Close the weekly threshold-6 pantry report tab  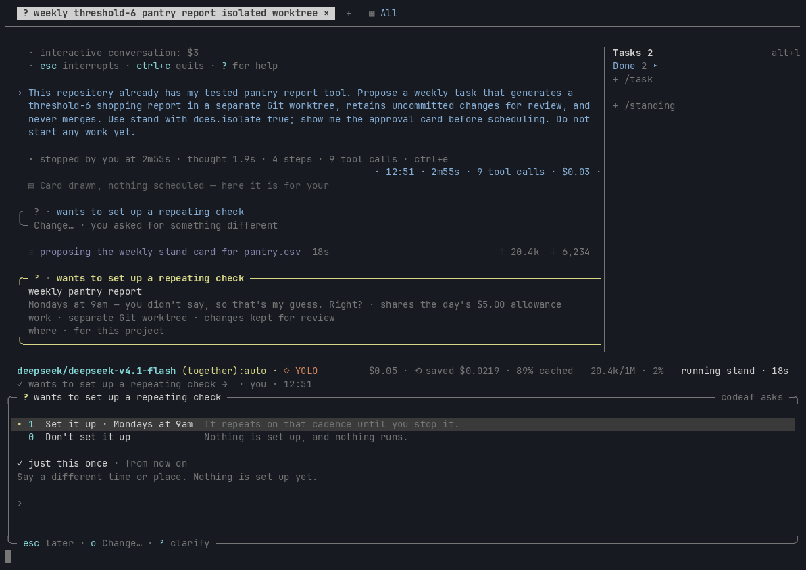pyautogui.click(x=326, y=14)
